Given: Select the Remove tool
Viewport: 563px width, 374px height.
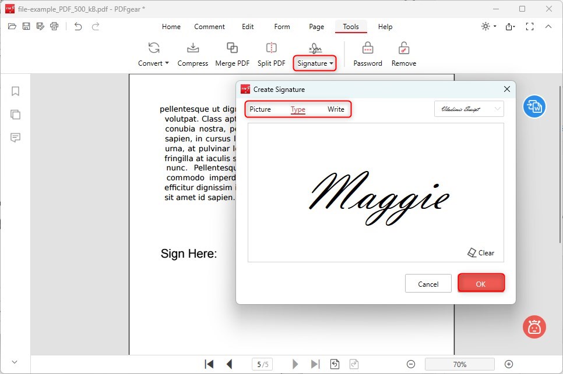Looking at the screenshot, I should point(403,54).
